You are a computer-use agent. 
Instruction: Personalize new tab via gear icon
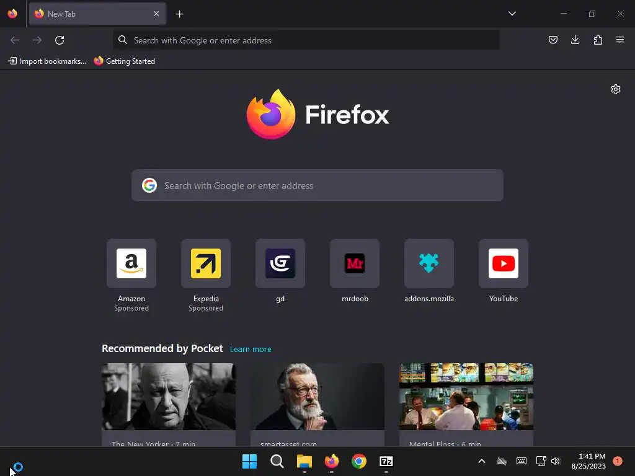(x=616, y=89)
